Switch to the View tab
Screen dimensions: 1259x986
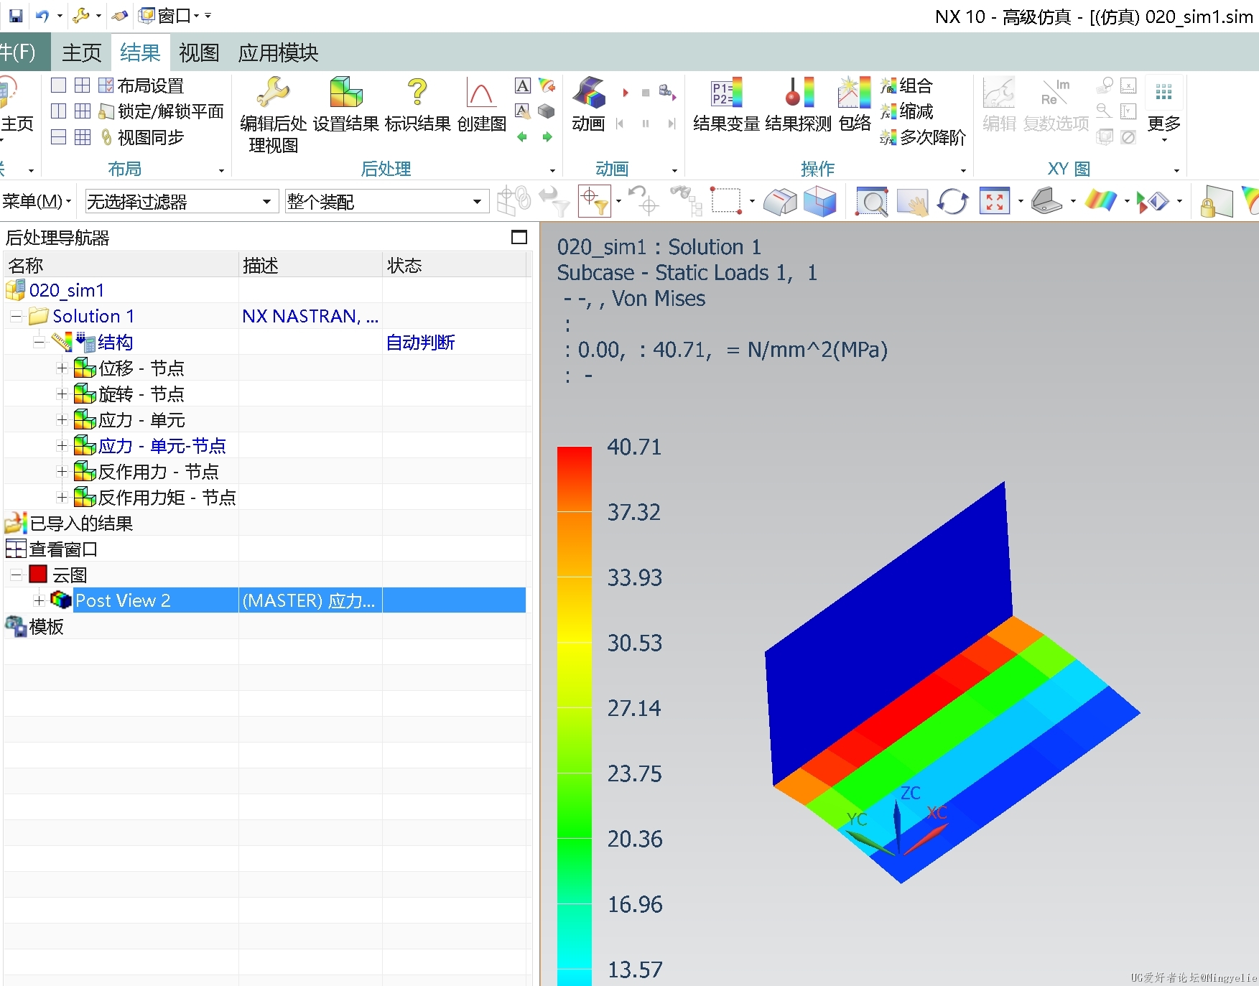coord(199,52)
